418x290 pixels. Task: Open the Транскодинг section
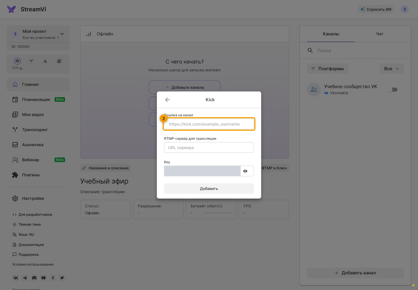point(38,130)
